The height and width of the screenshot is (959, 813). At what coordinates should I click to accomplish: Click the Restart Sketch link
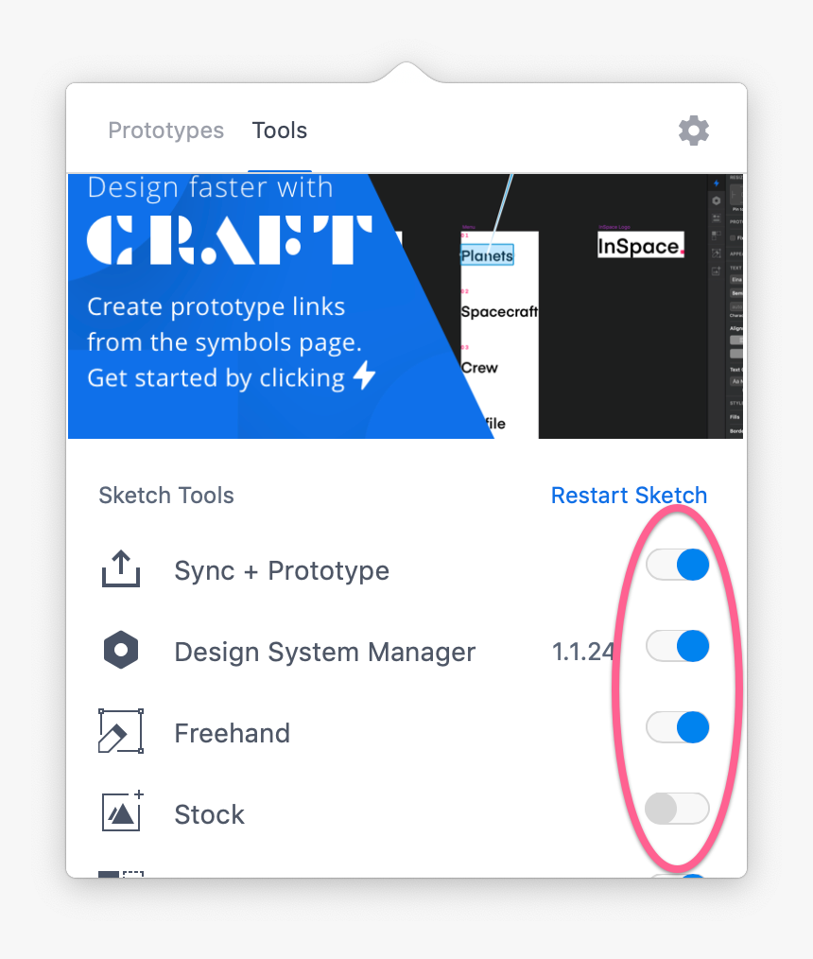pyautogui.click(x=629, y=495)
